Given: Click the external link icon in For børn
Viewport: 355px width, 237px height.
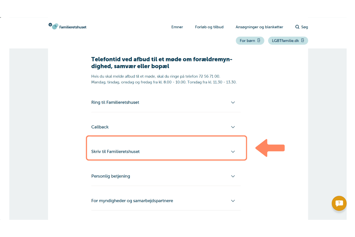Looking at the screenshot, I should (259, 41).
